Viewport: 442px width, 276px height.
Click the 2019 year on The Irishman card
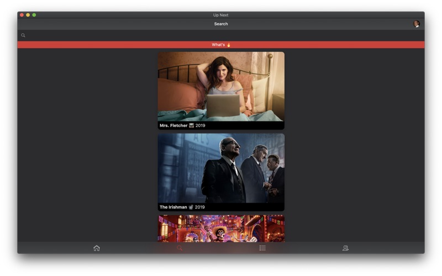click(x=200, y=208)
